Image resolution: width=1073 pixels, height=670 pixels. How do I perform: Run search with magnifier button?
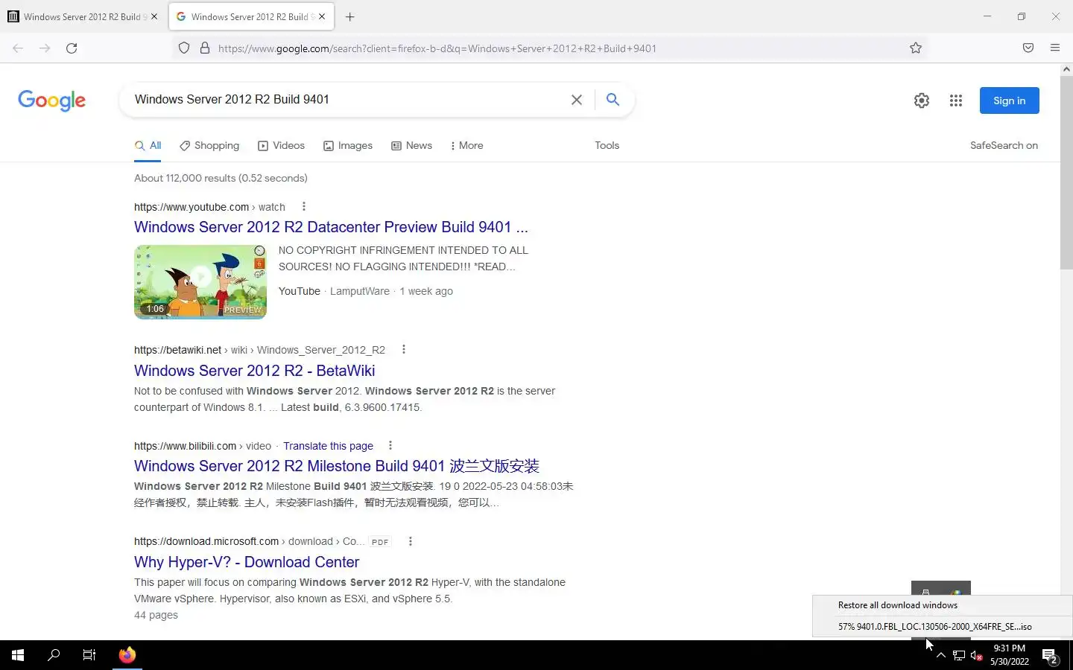(613, 100)
